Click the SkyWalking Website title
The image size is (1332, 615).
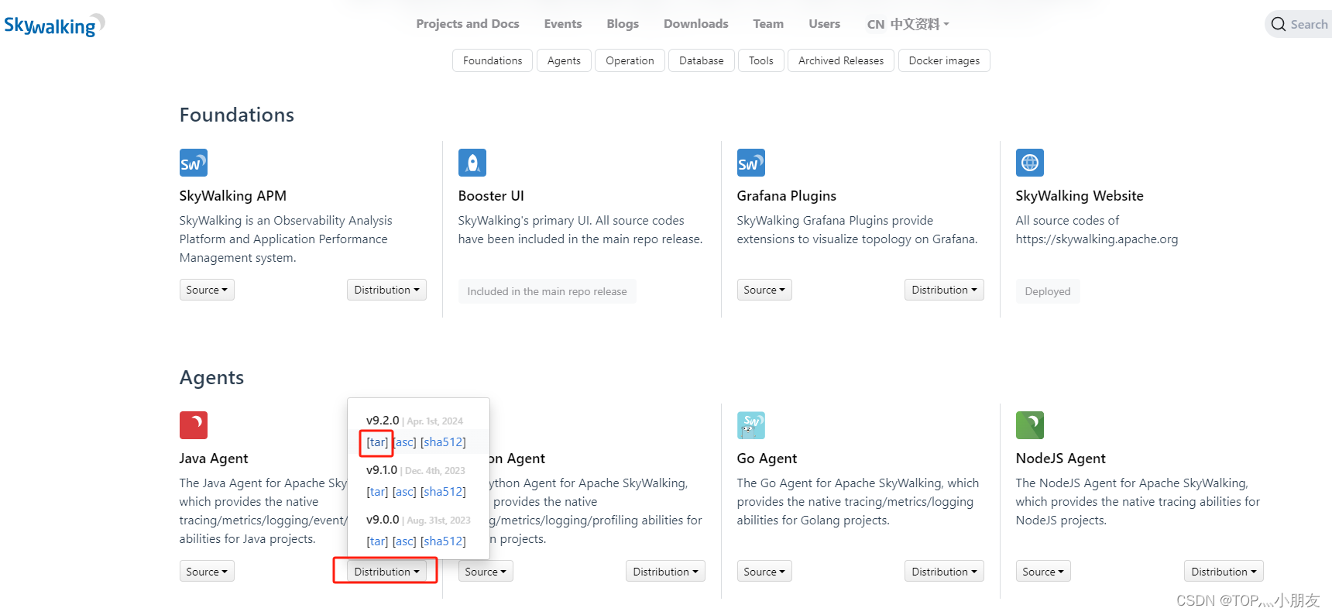[1080, 196]
